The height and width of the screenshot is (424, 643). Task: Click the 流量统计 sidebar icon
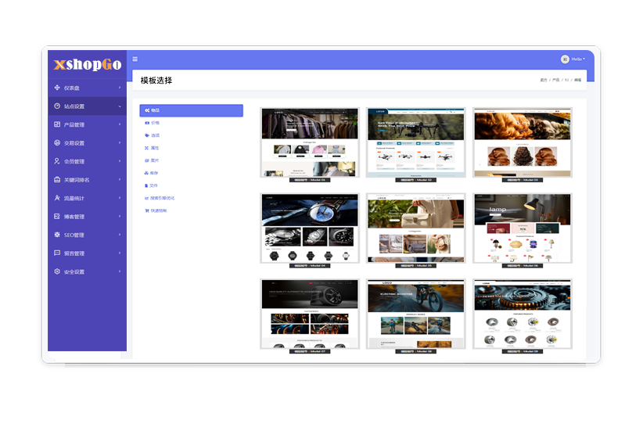pos(57,198)
